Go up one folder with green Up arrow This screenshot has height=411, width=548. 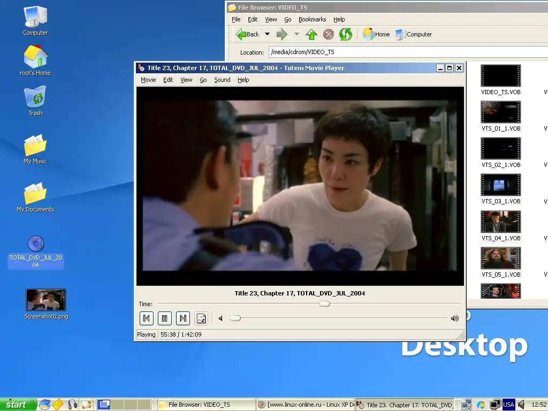coord(311,34)
